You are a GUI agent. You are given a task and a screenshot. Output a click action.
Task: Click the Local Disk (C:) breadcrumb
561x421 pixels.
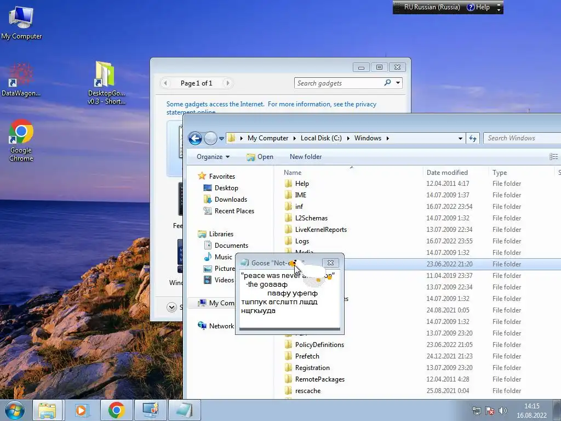(321, 138)
